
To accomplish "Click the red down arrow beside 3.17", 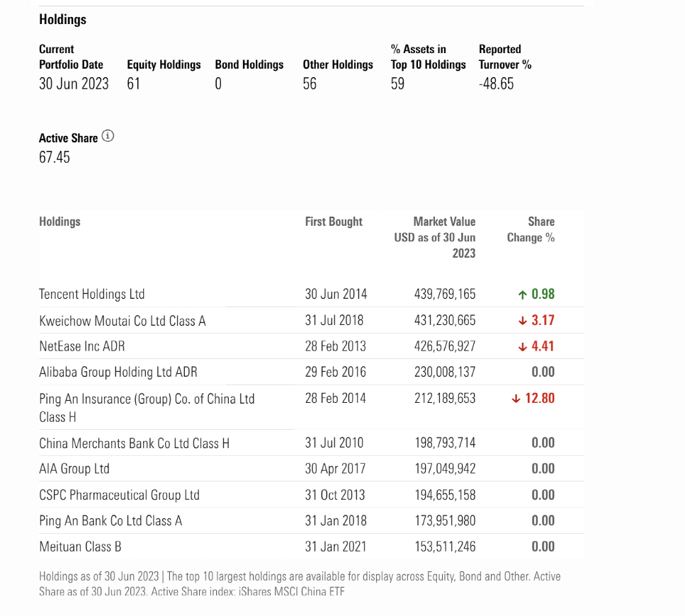I will tap(523, 321).
